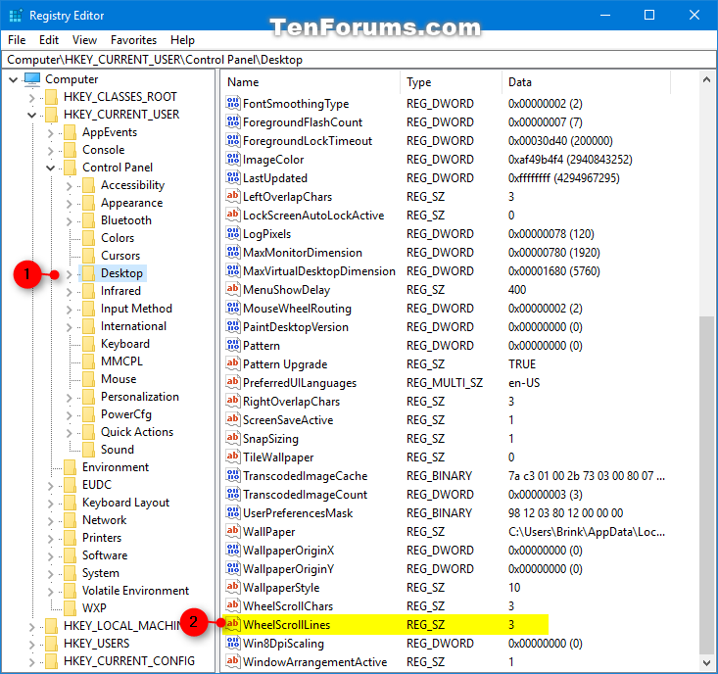Select the WallpaperOriginX value name
This screenshot has height=674, width=718.
(288, 551)
